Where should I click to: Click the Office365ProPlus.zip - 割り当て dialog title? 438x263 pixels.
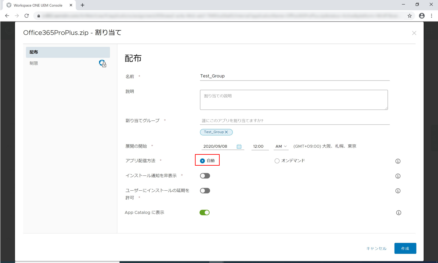coord(72,32)
